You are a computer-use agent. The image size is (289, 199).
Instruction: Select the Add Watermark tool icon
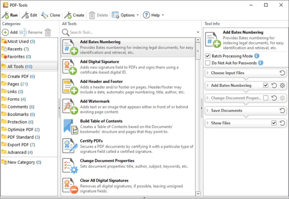(x=70, y=107)
